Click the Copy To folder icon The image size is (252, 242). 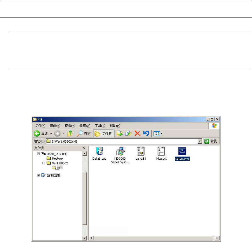(128, 133)
